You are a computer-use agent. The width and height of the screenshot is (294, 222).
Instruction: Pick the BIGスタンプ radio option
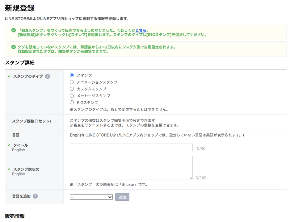(72, 103)
